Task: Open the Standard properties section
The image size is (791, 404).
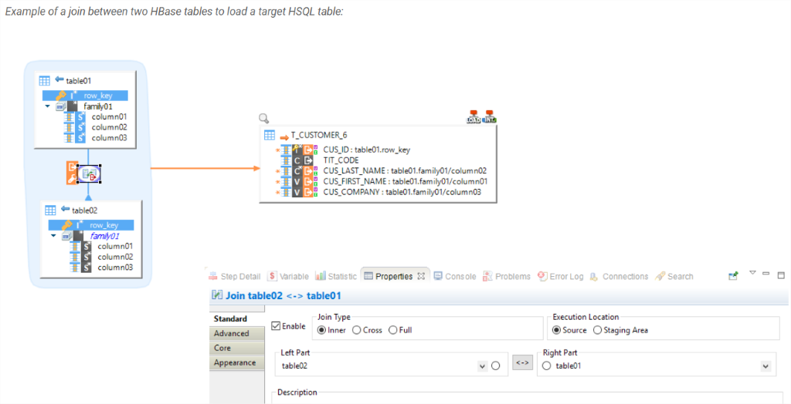Action: pos(236,319)
